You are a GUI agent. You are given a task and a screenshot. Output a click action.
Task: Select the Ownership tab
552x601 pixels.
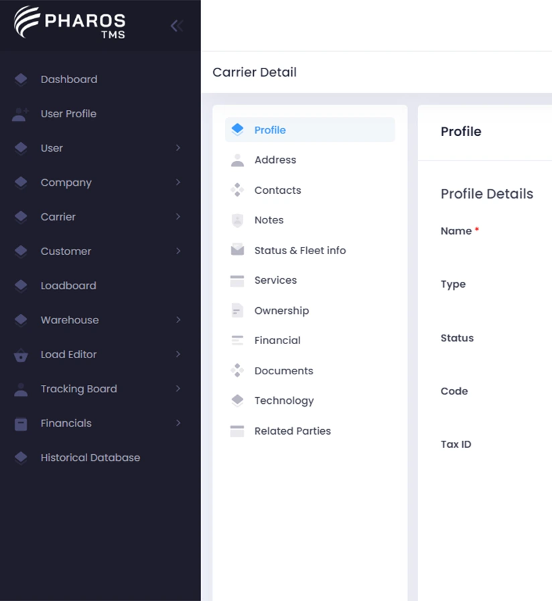coord(281,311)
